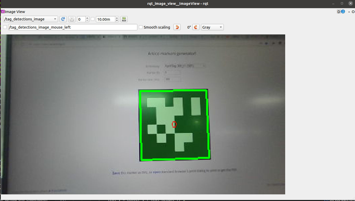Maximize the rqt window
This screenshot has width=355, height=201.
342,3
